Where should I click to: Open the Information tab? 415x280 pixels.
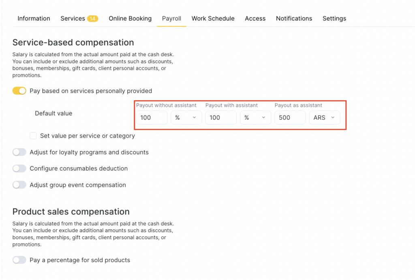tap(34, 19)
